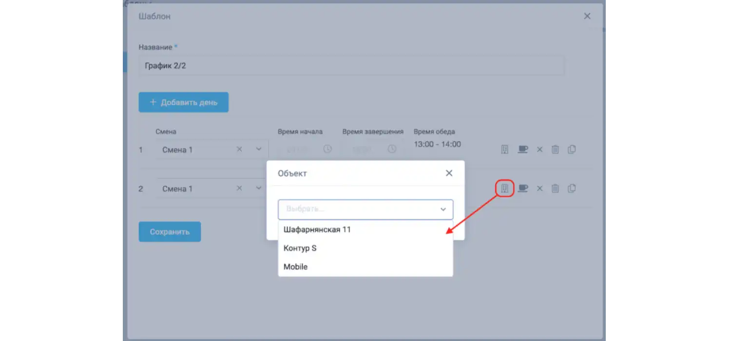The height and width of the screenshot is (341, 731).
Task: Click the building icon in row 1
Action: pos(505,150)
